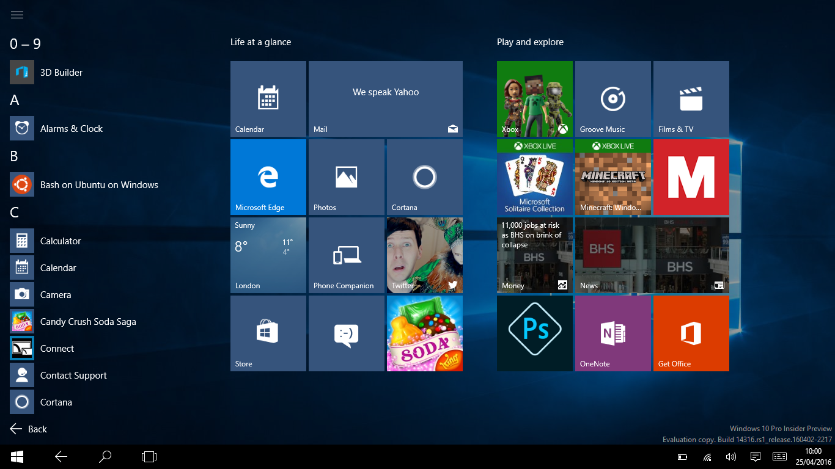Select the 'C' letter group header
The image size is (835, 469).
coord(15,213)
